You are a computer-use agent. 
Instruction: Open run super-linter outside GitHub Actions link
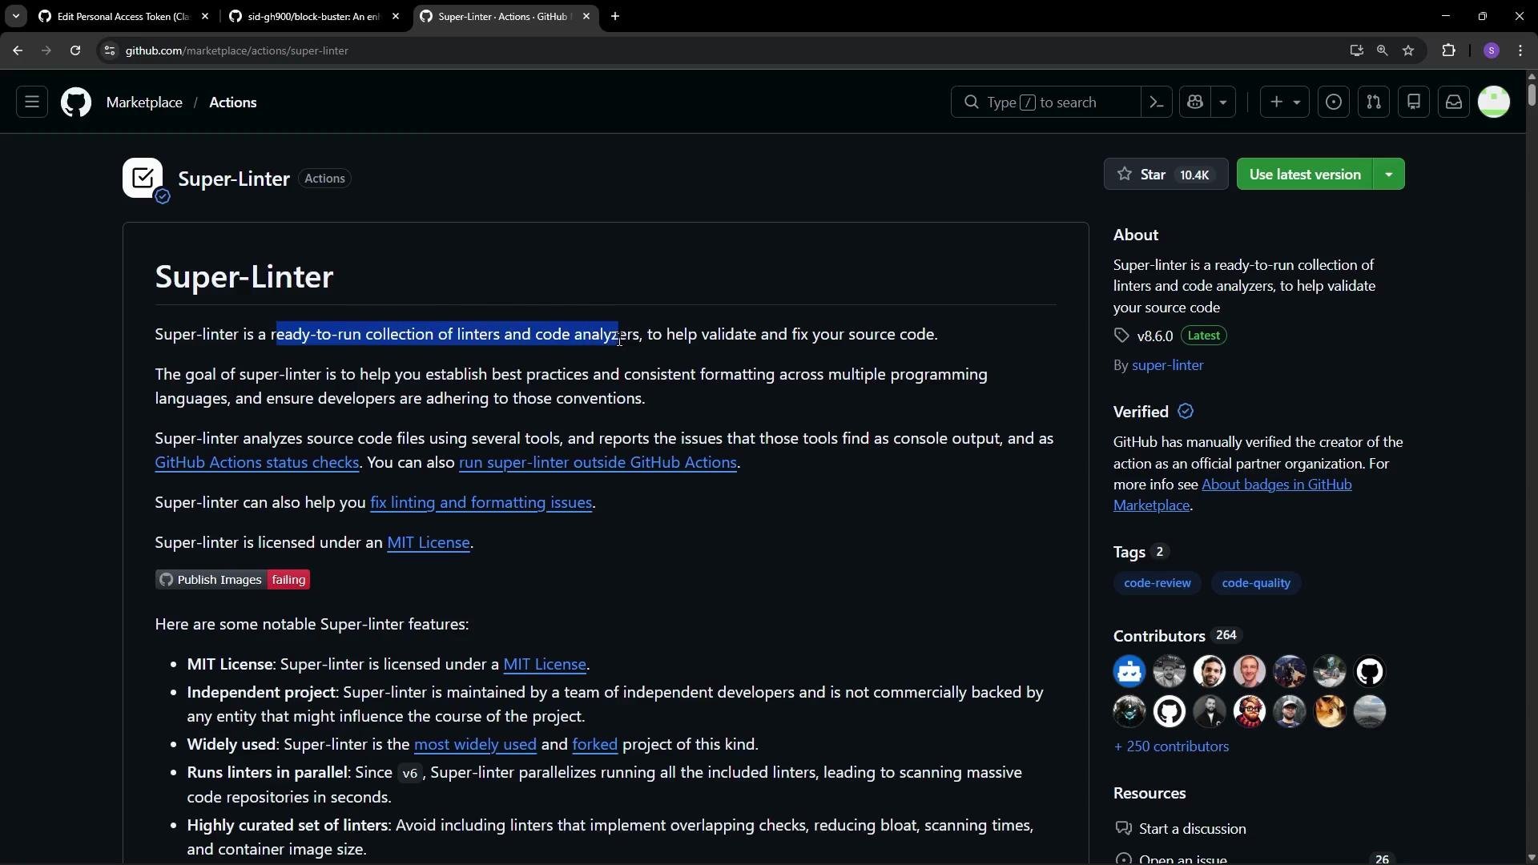(x=598, y=463)
